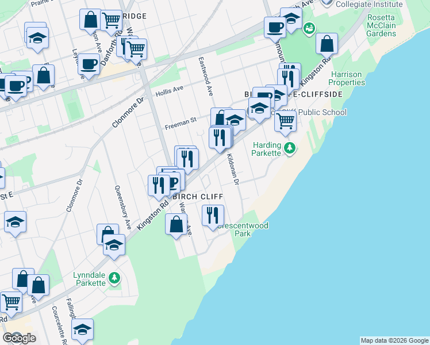Click the cafe marker at left edge near Danforth
This screenshot has width=430, height=345.
click(16, 87)
